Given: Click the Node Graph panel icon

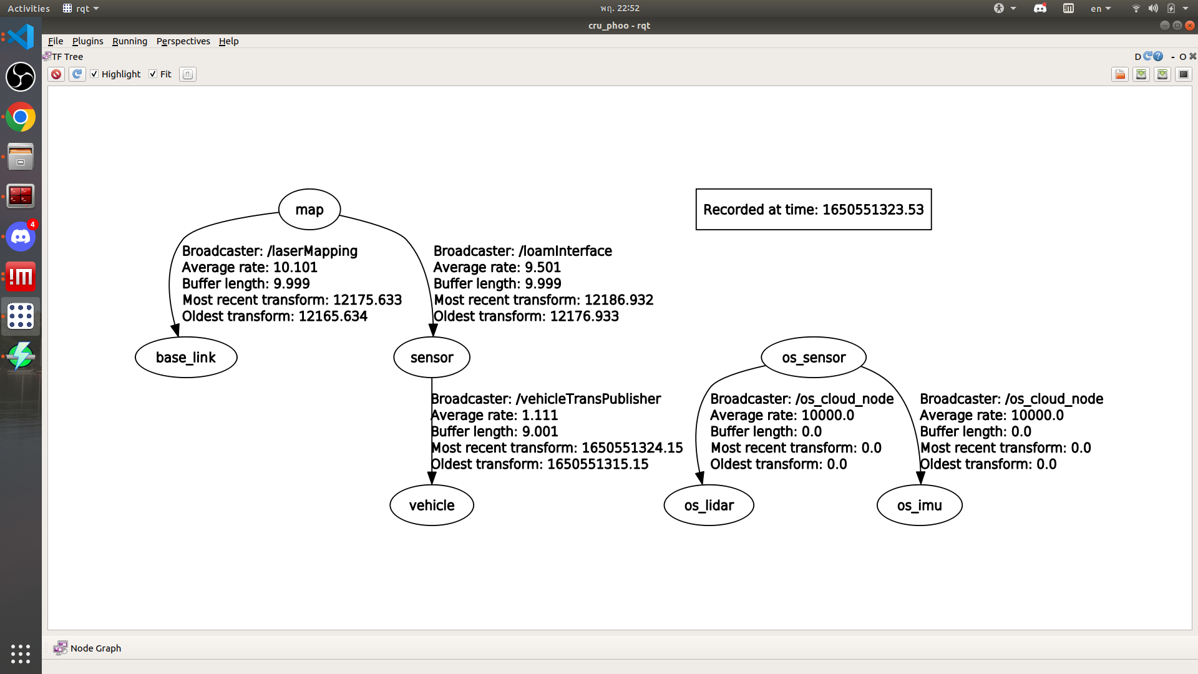Looking at the screenshot, I should 61,648.
